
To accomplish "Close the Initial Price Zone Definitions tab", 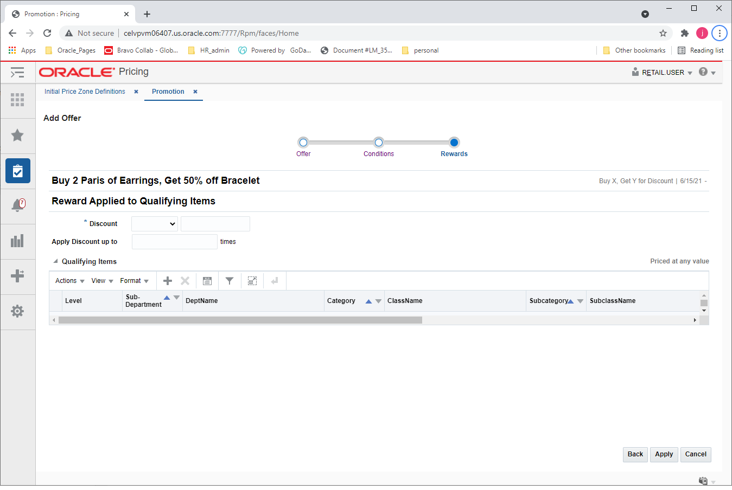I will click(136, 92).
